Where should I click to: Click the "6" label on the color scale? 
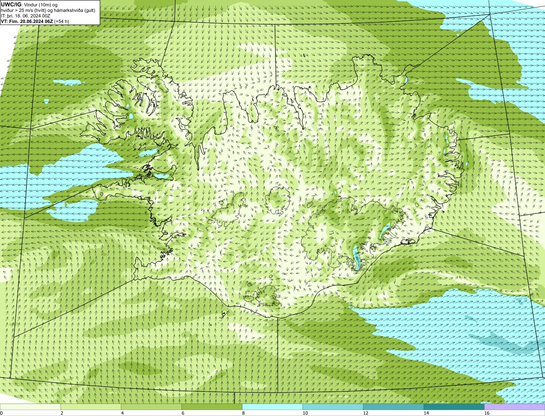click(x=183, y=413)
